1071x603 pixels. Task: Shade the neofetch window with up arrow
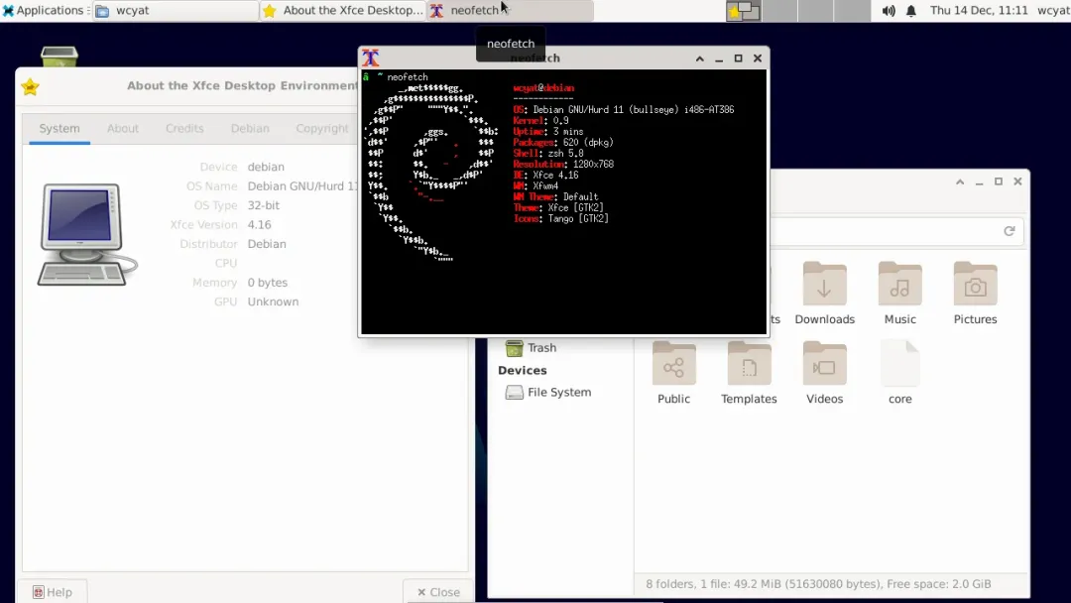[x=699, y=59]
